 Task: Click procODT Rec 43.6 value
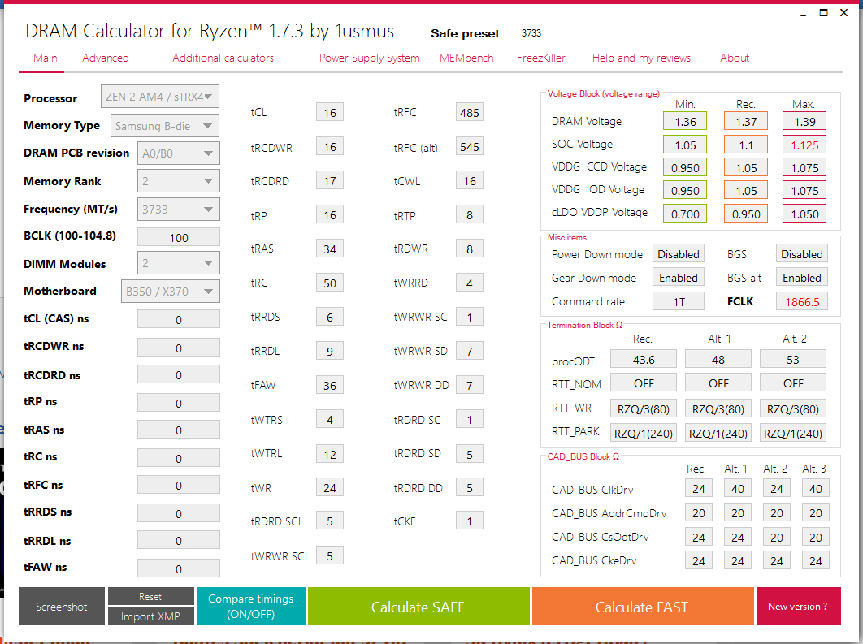click(644, 359)
